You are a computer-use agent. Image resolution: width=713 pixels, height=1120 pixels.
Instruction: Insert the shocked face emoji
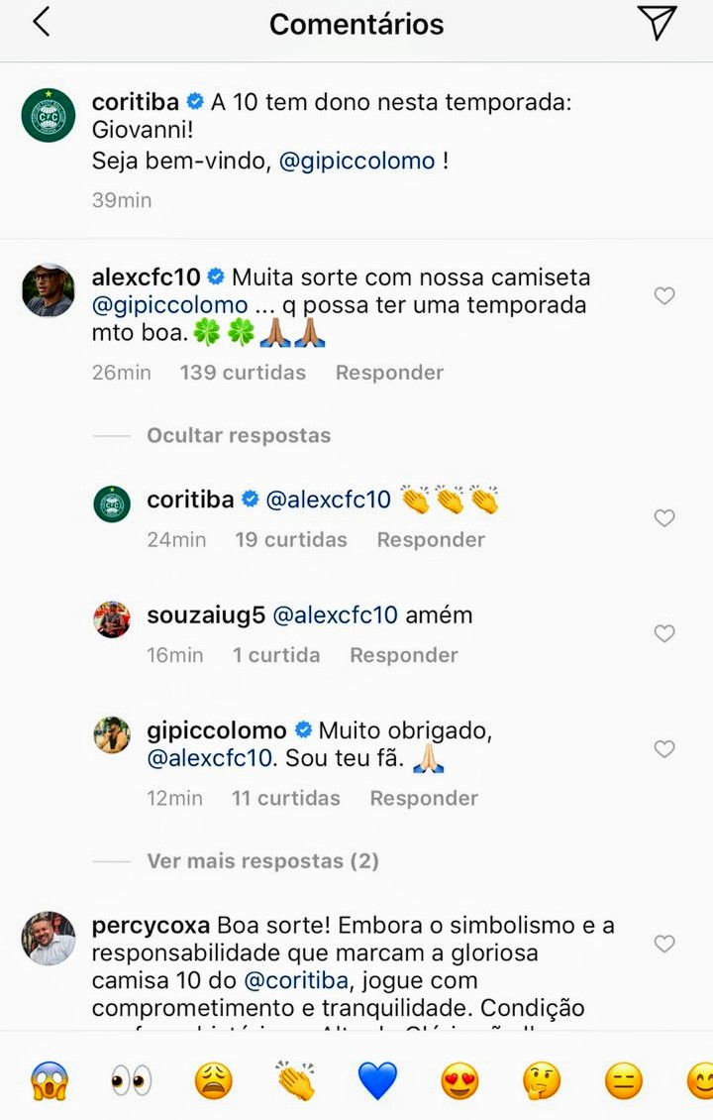pos(49,1080)
